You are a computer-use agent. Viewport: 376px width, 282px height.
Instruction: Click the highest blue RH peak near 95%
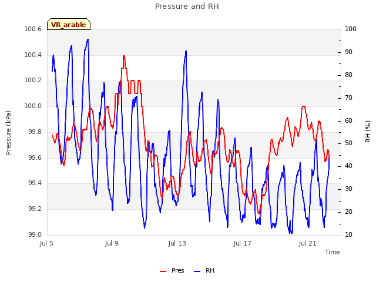(88, 39)
